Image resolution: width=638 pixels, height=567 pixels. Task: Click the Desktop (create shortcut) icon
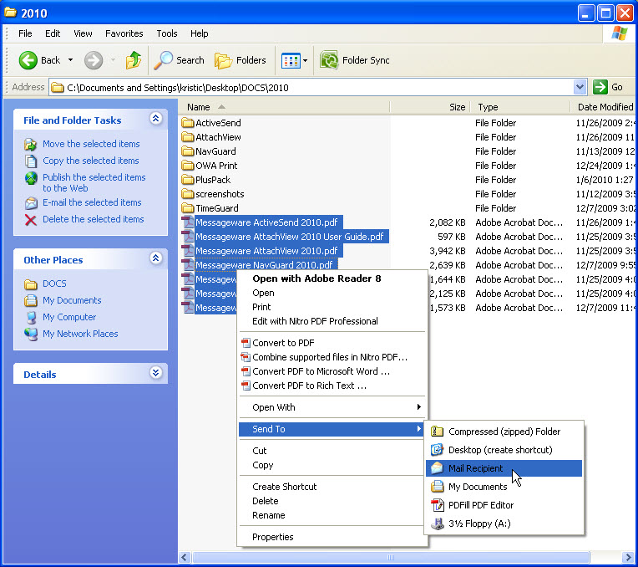pos(437,450)
